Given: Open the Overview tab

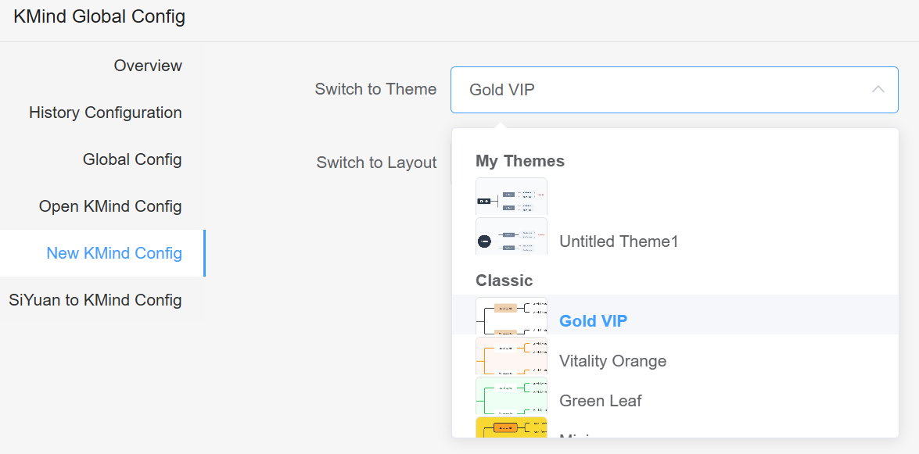Looking at the screenshot, I should (x=148, y=66).
